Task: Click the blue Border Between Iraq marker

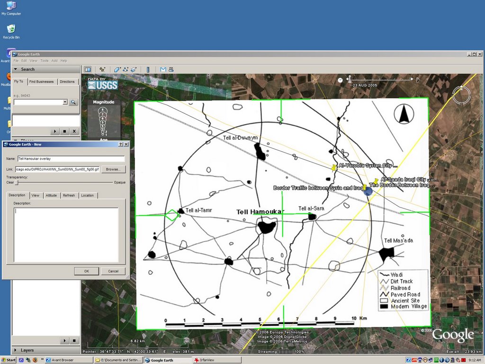Action: pos(368,191)
